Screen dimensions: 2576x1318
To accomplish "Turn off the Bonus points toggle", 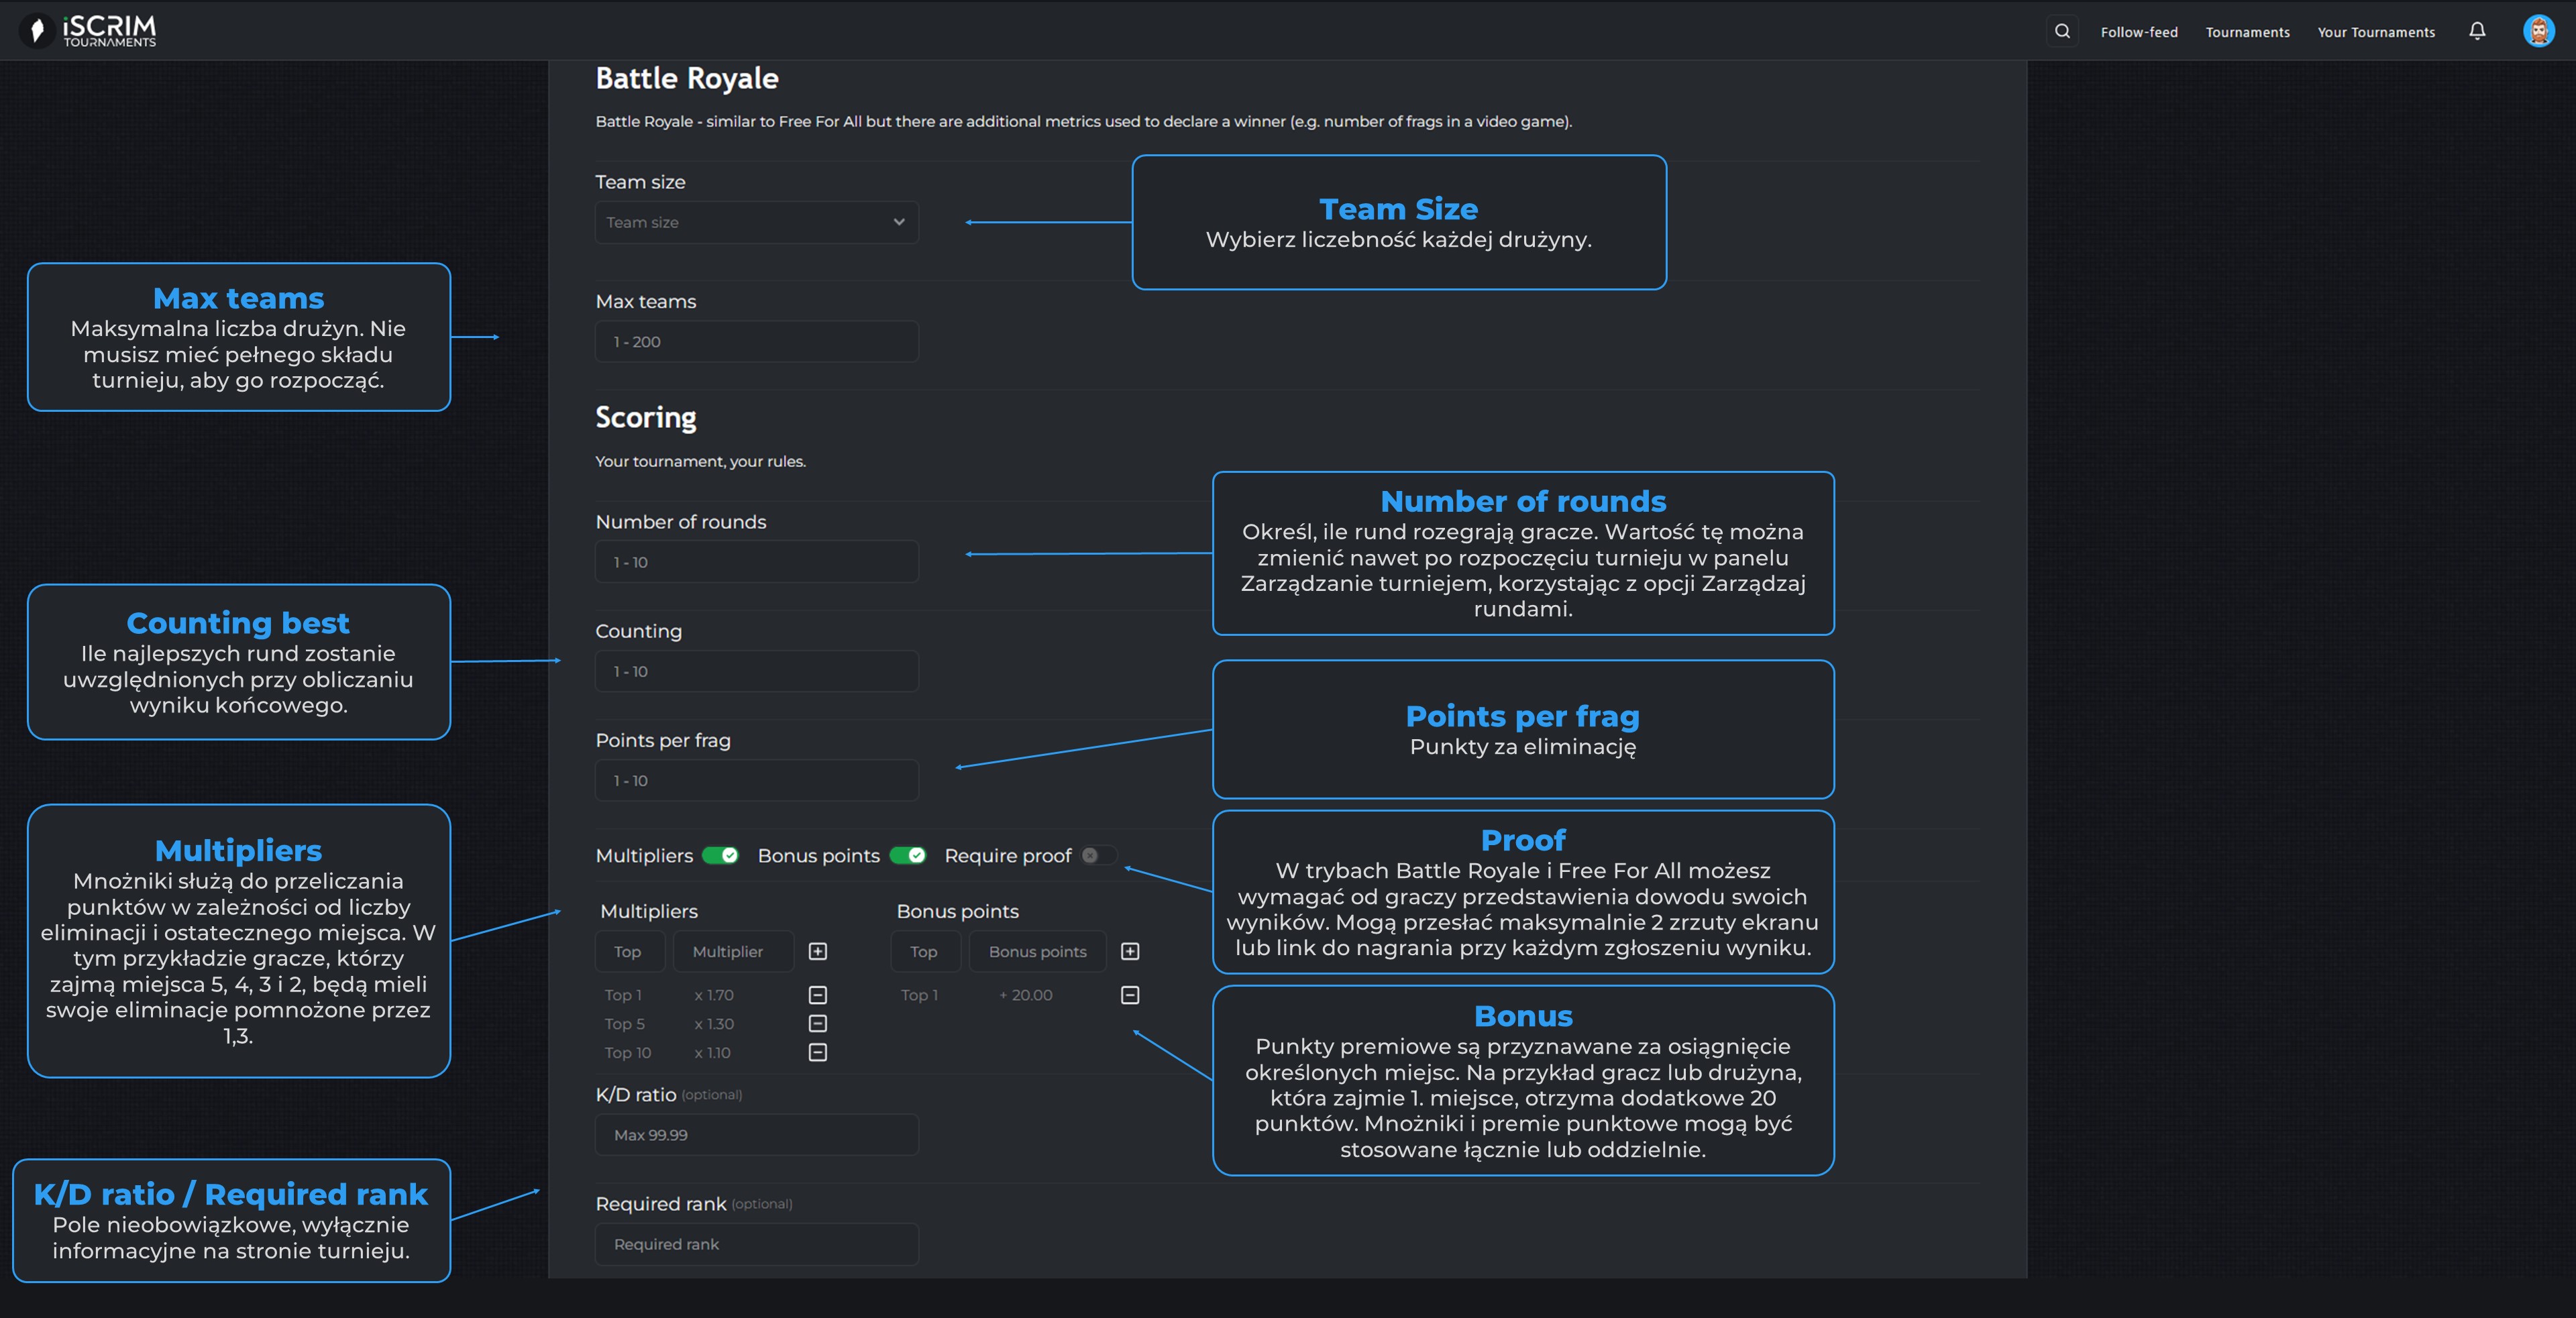I will click(907, 855).
